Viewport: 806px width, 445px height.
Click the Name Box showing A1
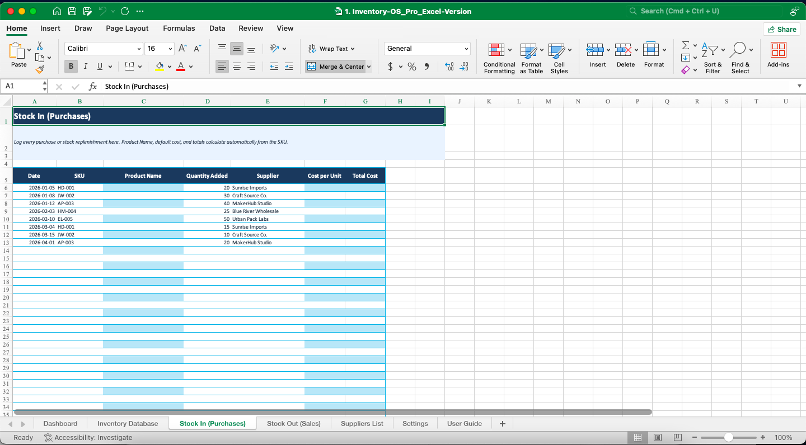22,86
